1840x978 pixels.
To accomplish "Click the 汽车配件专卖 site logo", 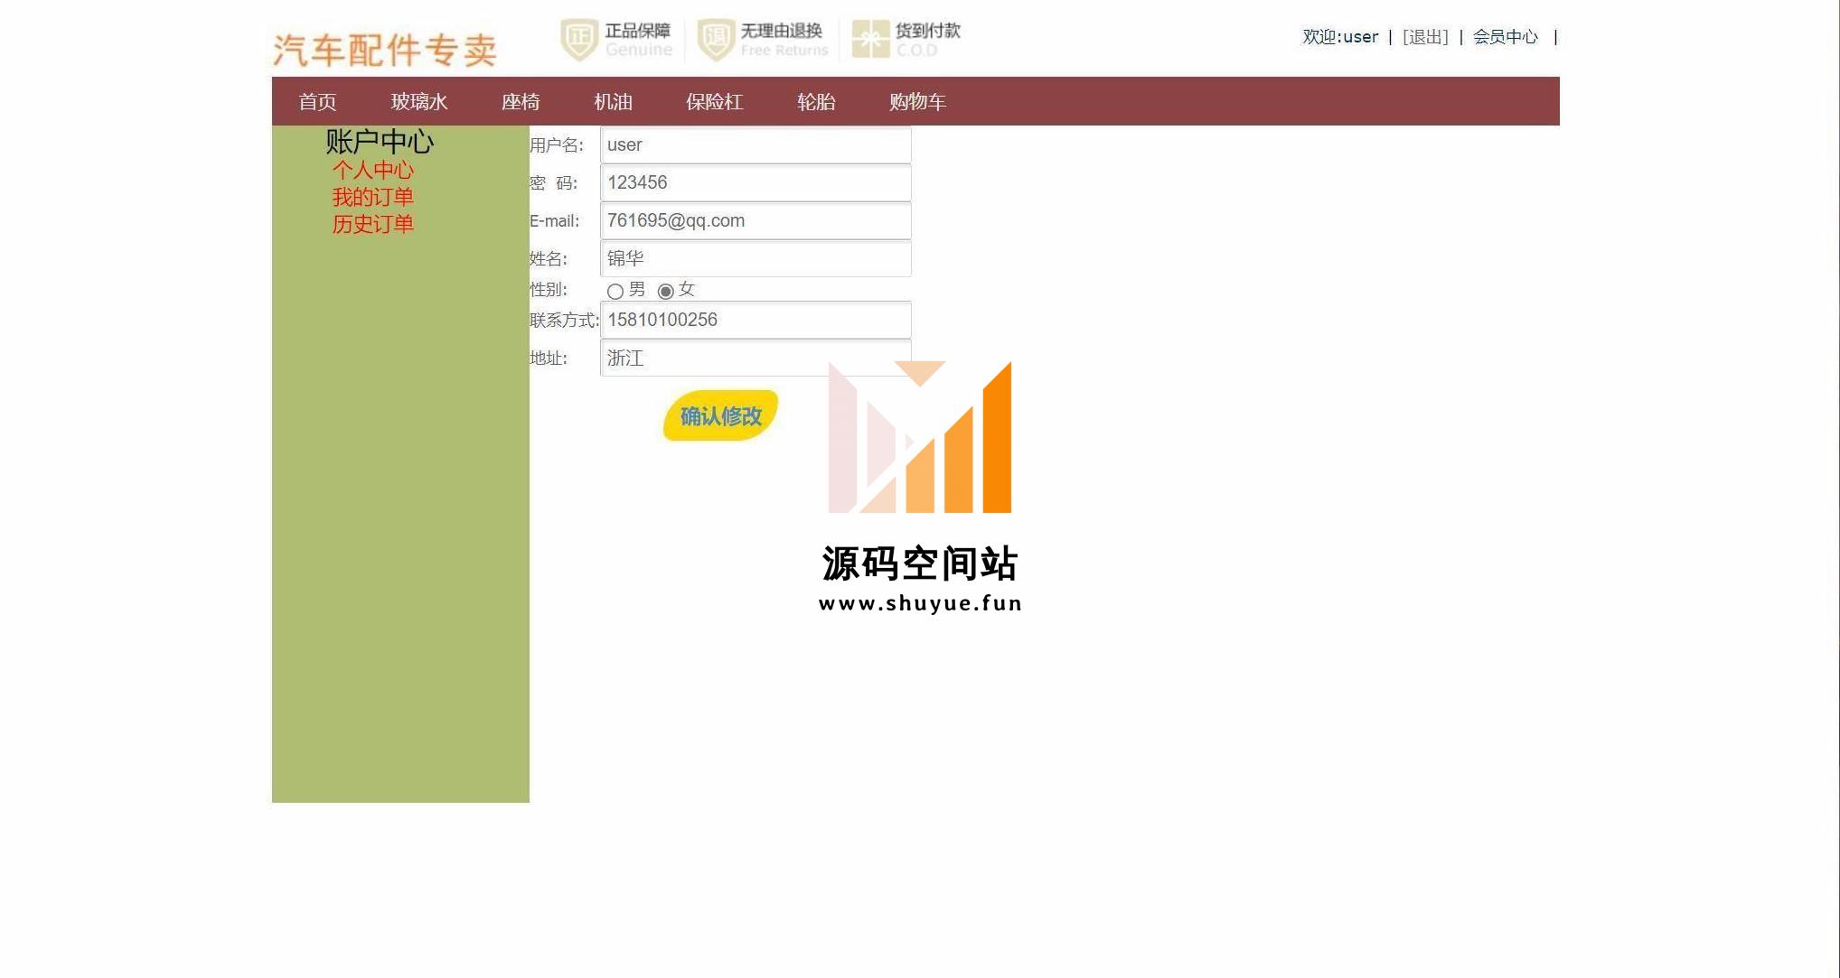I will [x=385, y=50].
